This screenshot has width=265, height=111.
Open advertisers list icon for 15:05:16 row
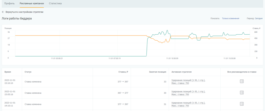point(242,93)
